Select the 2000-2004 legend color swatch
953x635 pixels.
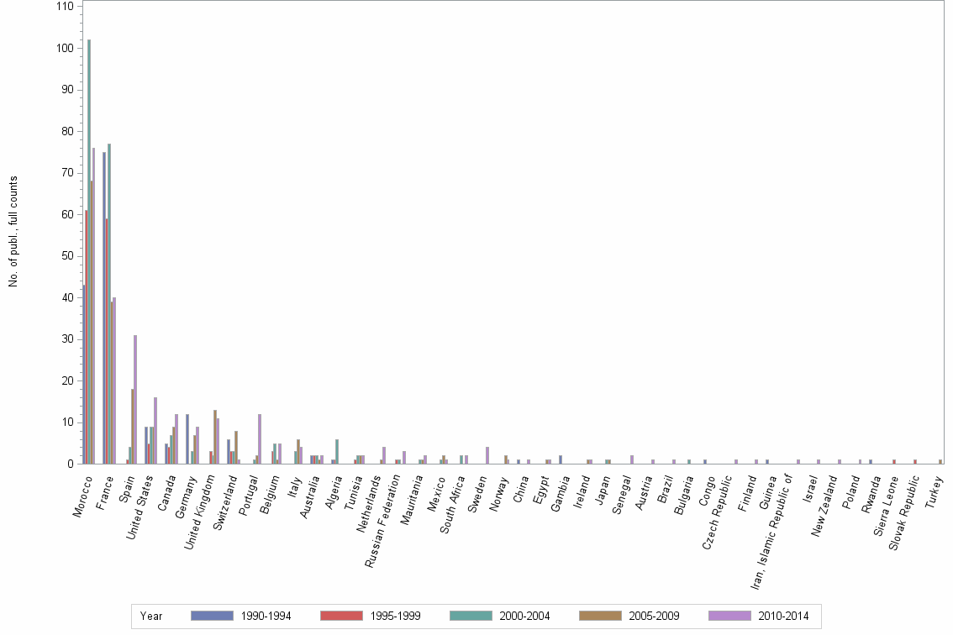tap(471, 616)
